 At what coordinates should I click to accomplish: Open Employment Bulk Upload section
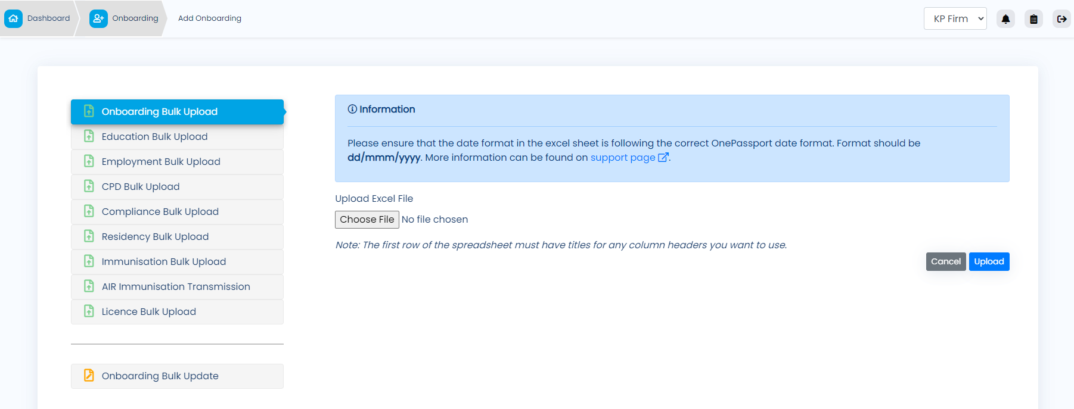(x=177, y=162)
